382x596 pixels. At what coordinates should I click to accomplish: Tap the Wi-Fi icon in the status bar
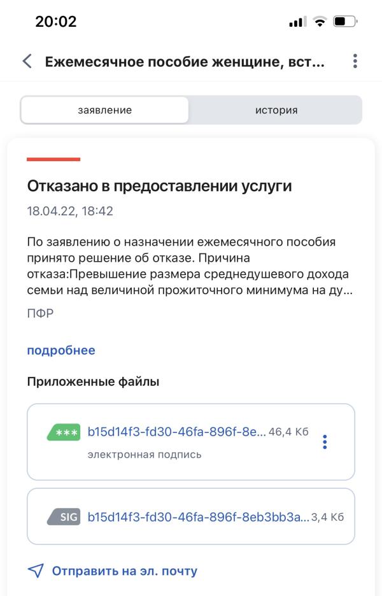coord(320,21)
